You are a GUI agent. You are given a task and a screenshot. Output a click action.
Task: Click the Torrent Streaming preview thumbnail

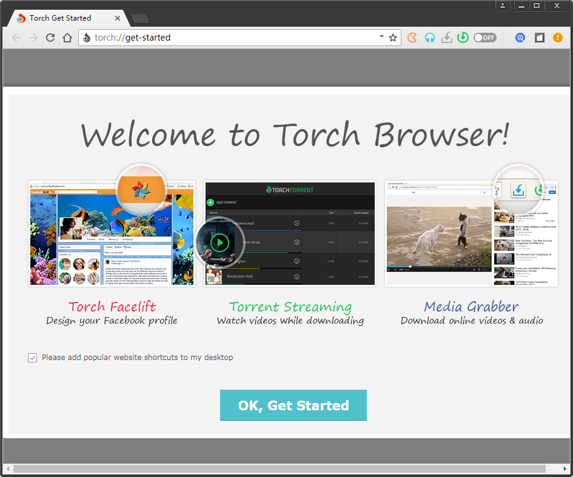point(290,233)
